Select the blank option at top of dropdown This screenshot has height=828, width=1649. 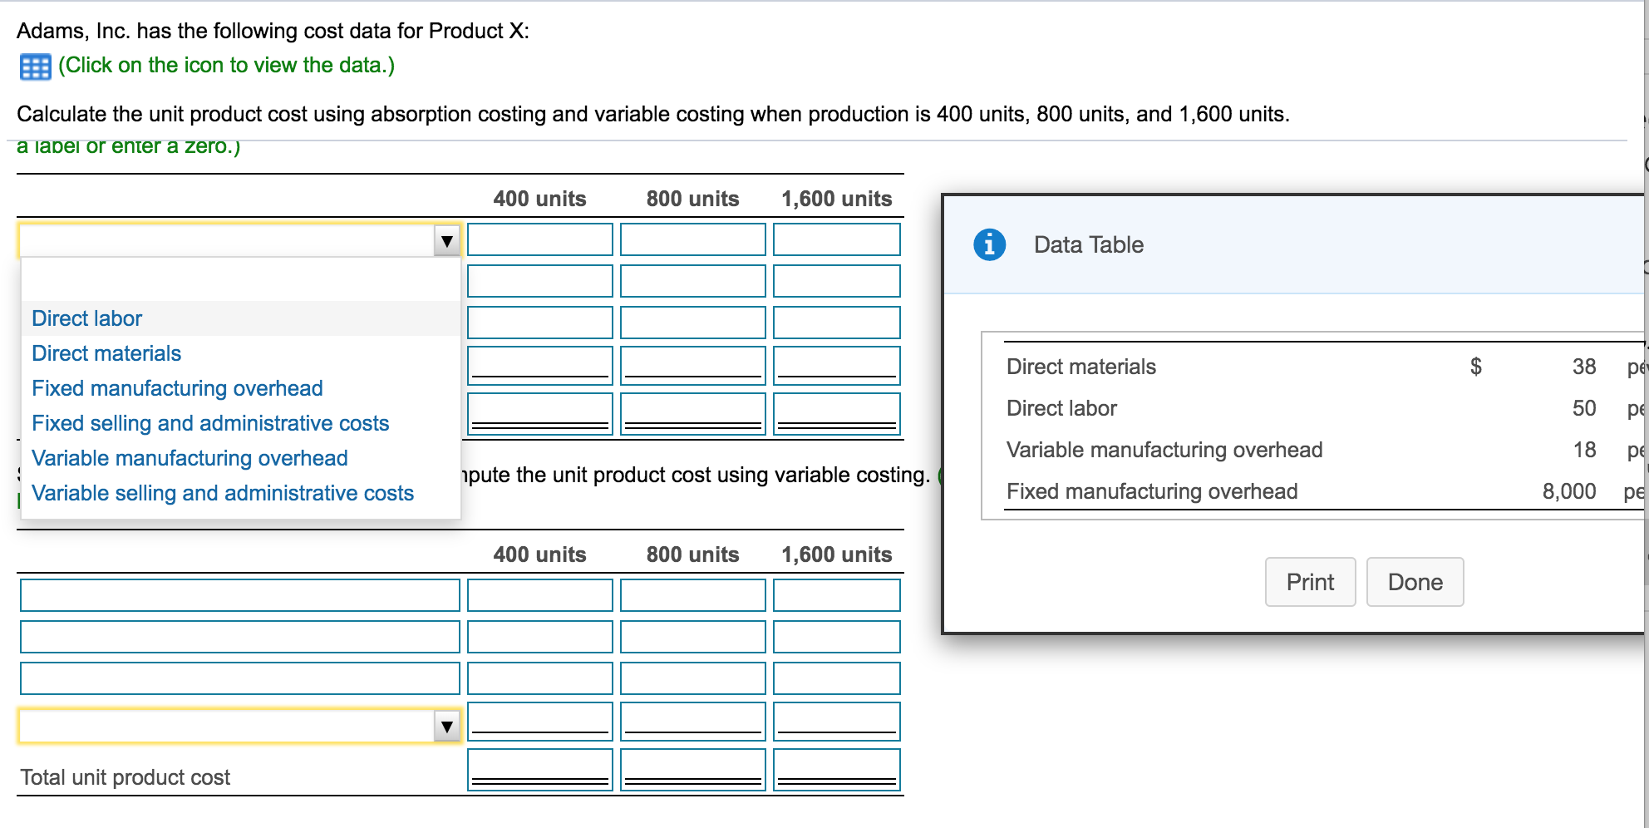pos(241,281)
